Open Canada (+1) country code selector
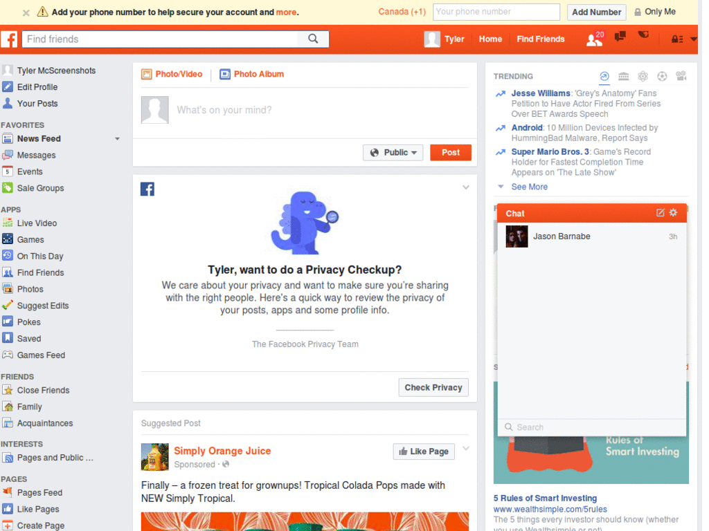709x531 pixels. 402,12
